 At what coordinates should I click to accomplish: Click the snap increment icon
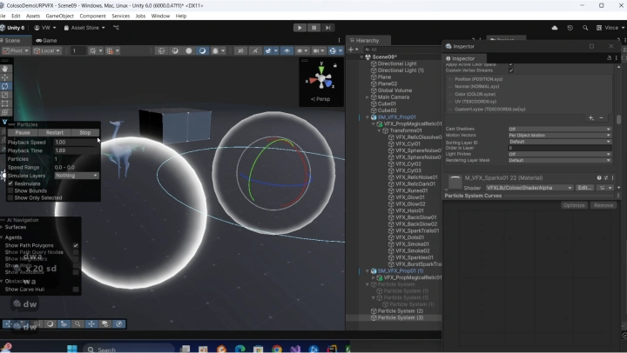point(110,50)
